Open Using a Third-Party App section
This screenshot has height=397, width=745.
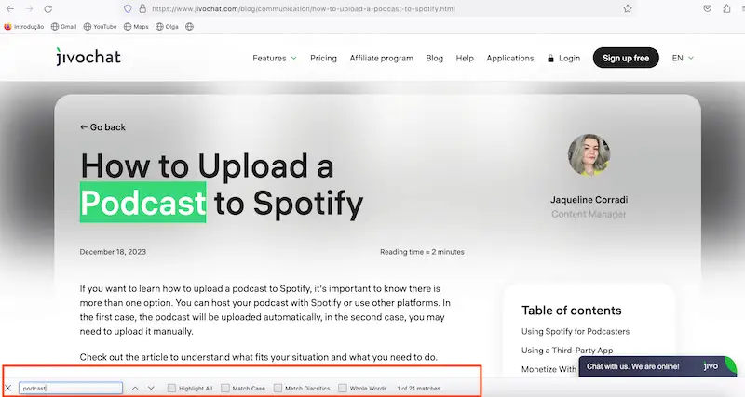(x=567, y=350)
